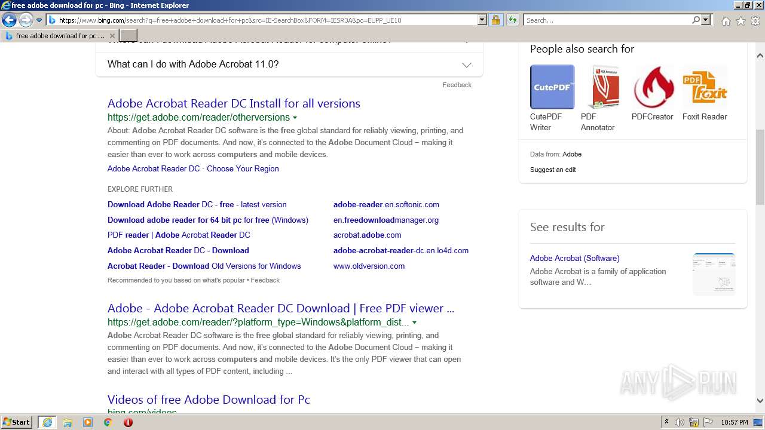
Task: Click the red Opera icon in taskbar
Action: coord(128,422)
